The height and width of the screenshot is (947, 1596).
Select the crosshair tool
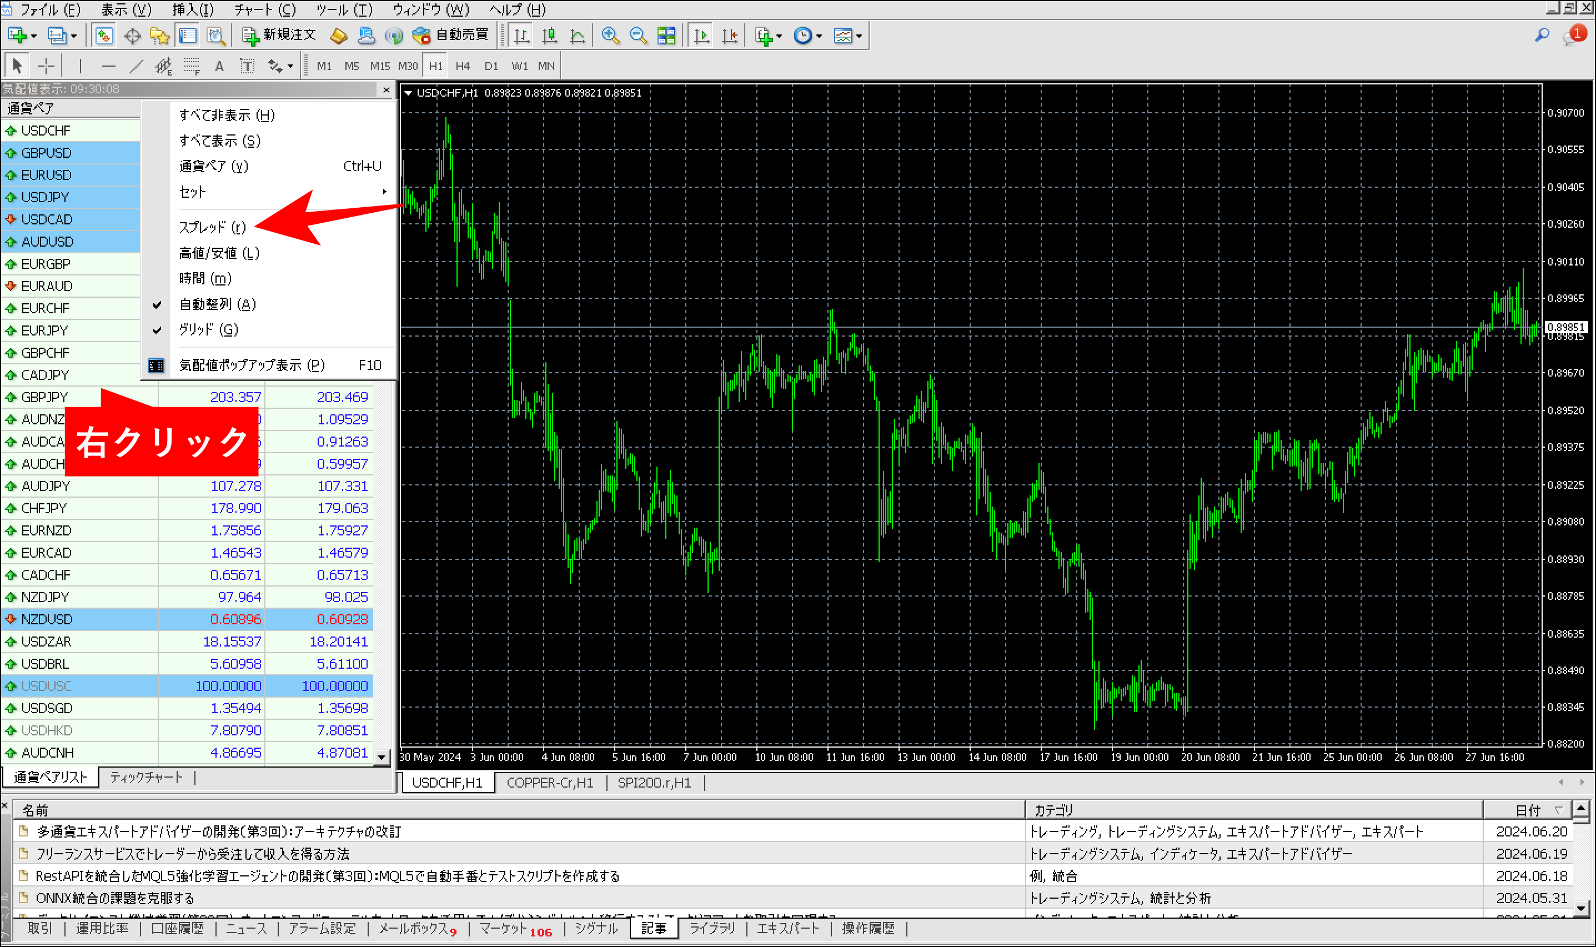[46, 65]
